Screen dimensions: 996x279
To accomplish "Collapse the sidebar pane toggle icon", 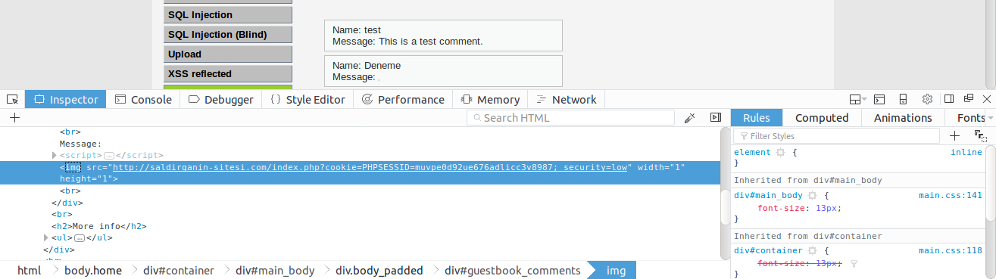I will (715, 118).
